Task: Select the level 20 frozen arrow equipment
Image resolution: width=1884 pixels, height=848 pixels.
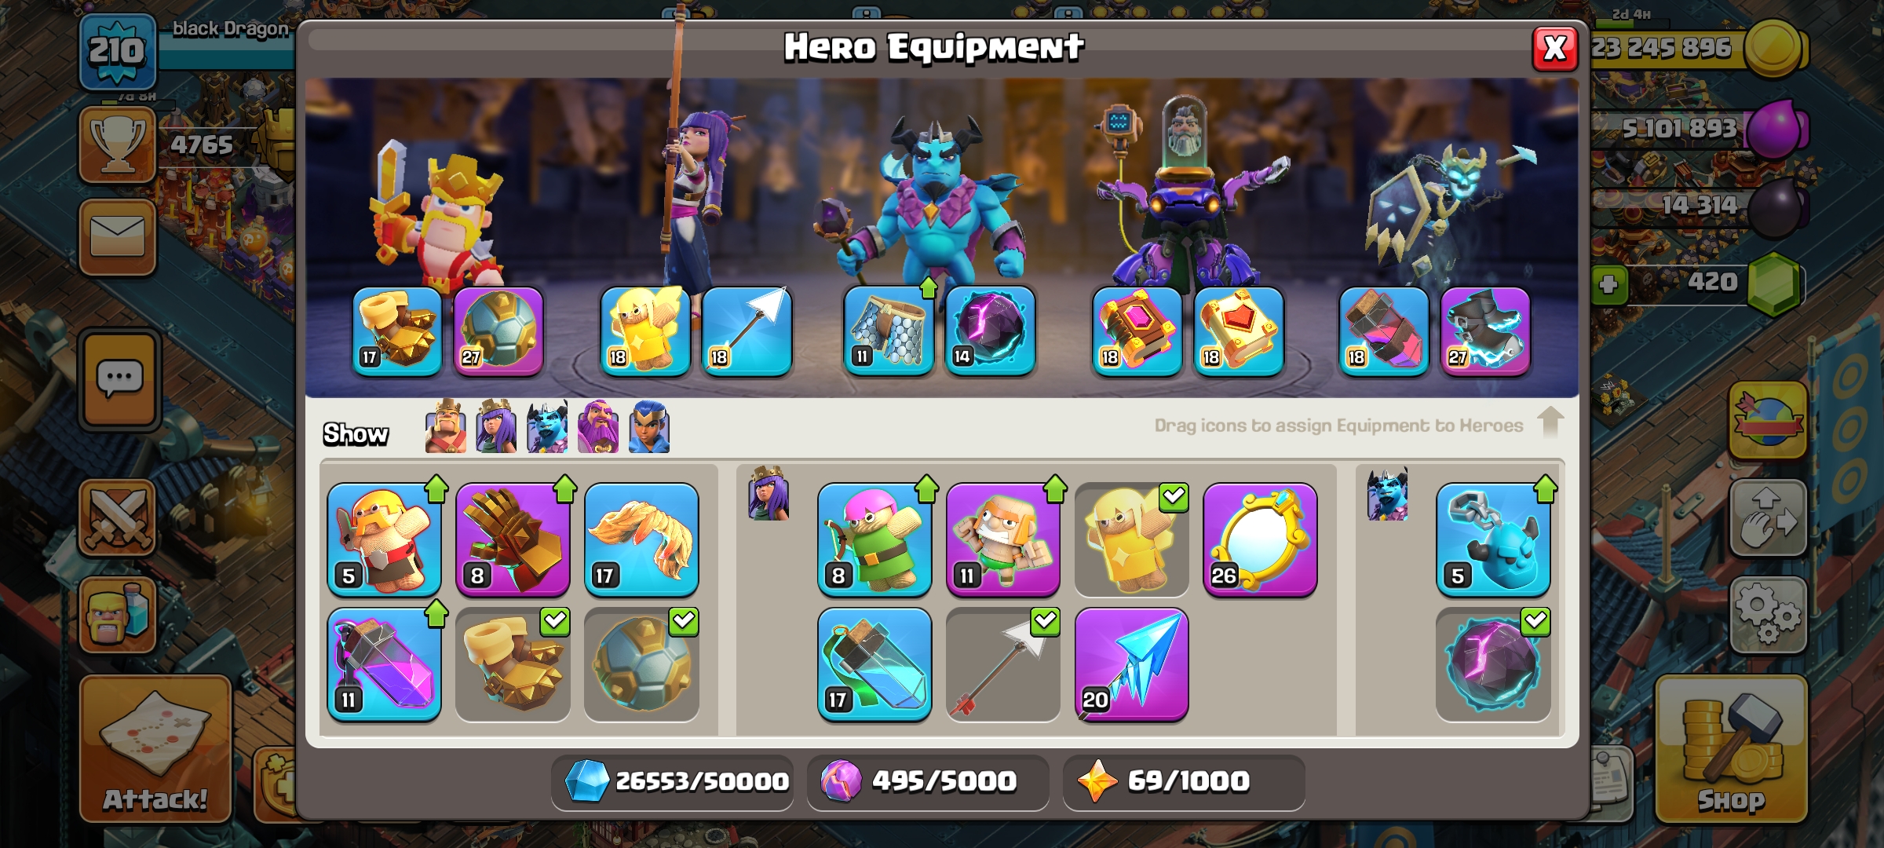Action: point(1131,664)
